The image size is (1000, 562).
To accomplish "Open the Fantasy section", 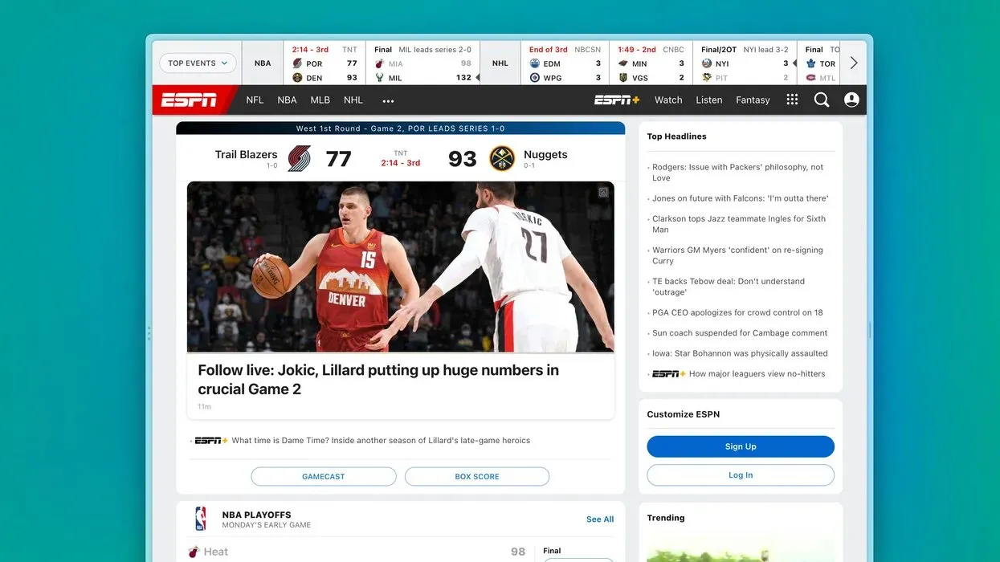I will pos(753,100).
